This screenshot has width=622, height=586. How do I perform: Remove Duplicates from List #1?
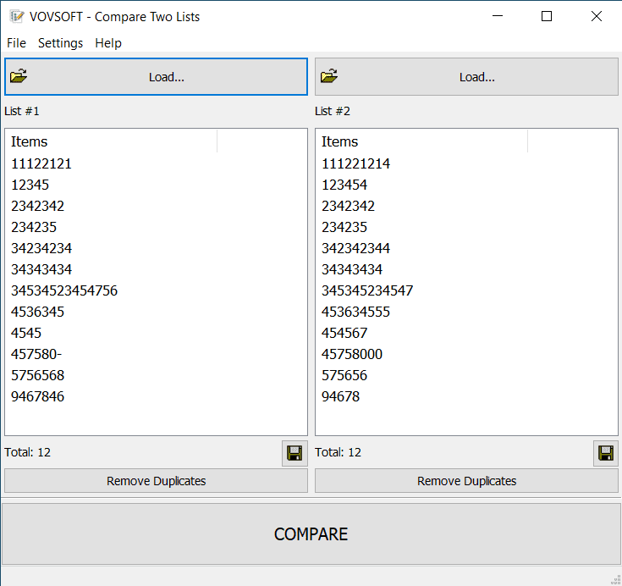(x=156, y=481)
